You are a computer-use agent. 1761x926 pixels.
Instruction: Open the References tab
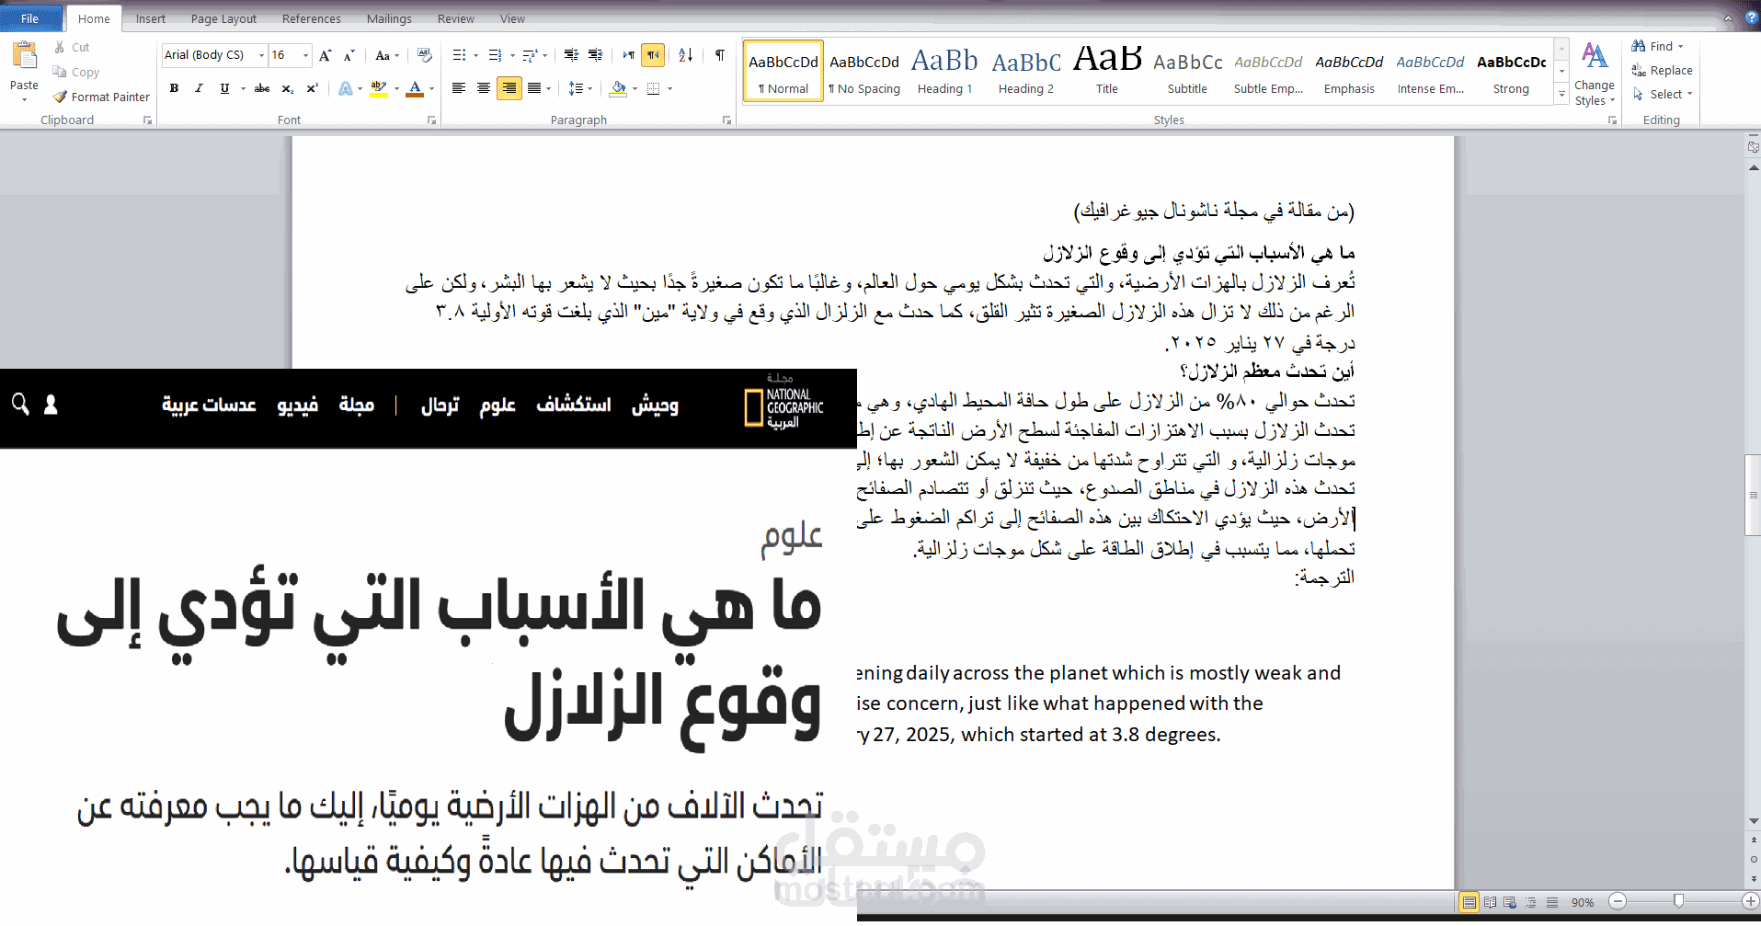(x=311, y=18)
